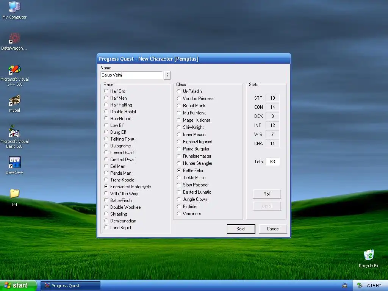Choose the Voodoo Princess class
The width and height of the screenshot is (388, 291).
(x=195, y=98)
